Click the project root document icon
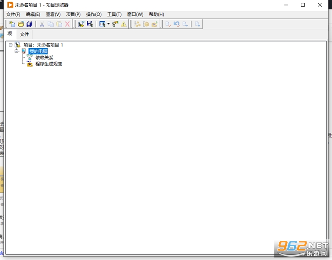This screenshot has height=260, width=332. [x=17, y=45]
